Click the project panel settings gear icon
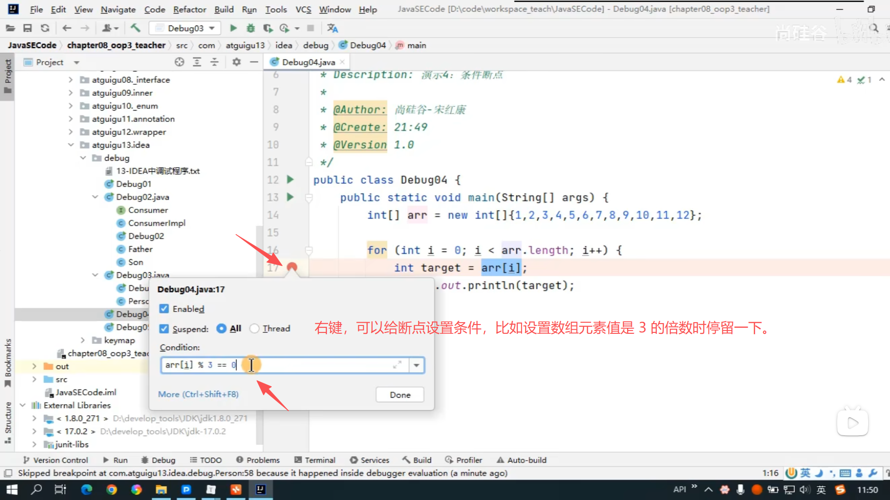The image size is (890, 500). click(x=236, y=62)
